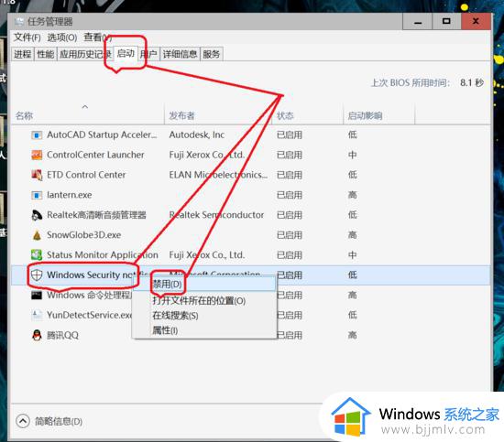Click 已启用 status in SnowGlobe3D.exe row
The image size is (504, 442).
pos(290,235)
